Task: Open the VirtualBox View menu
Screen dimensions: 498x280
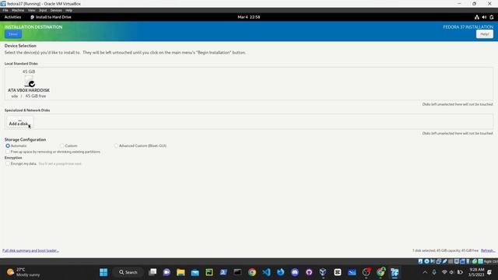Action: point(31,10)
